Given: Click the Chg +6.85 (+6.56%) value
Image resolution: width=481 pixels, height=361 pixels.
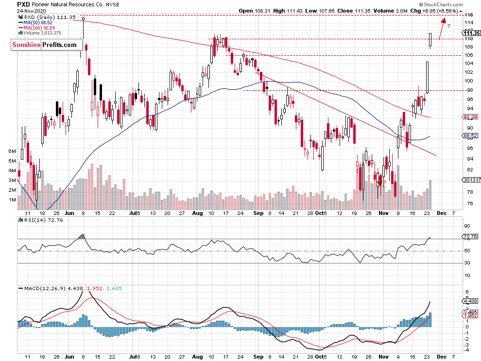Looking at the screenshot, I should pyautogui.click(x=434, y=11).
